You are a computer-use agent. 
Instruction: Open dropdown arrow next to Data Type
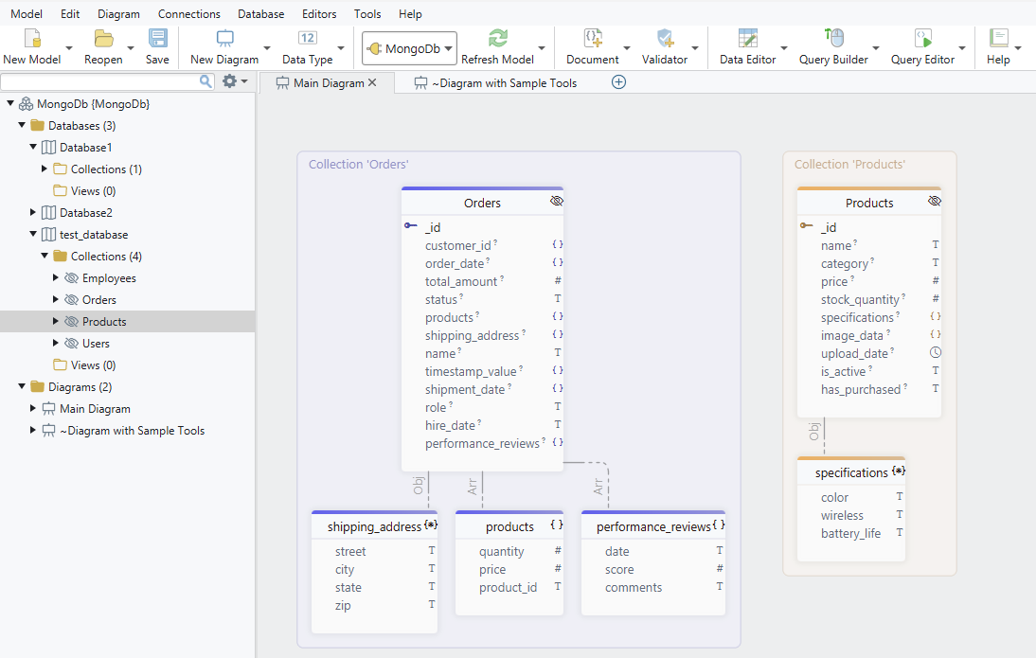pyautogui.click(x=341, y=48)
